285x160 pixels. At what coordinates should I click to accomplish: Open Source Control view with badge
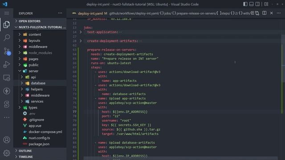click(x=7, y=51)
